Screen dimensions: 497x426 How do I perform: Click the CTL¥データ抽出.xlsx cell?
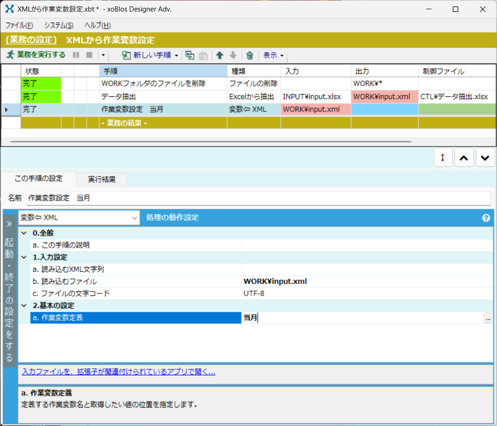point(457,97)
